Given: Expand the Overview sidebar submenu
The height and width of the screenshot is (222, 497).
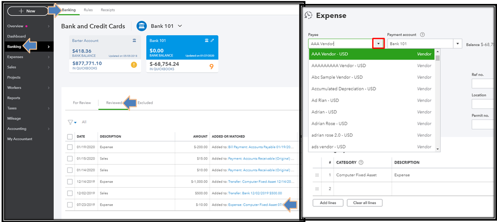Looking at the screenshot, I should (48, 26).
